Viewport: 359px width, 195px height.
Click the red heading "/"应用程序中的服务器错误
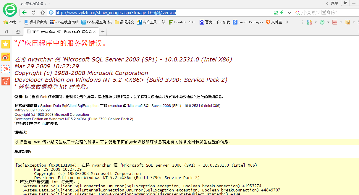click(x=61, y=43)
